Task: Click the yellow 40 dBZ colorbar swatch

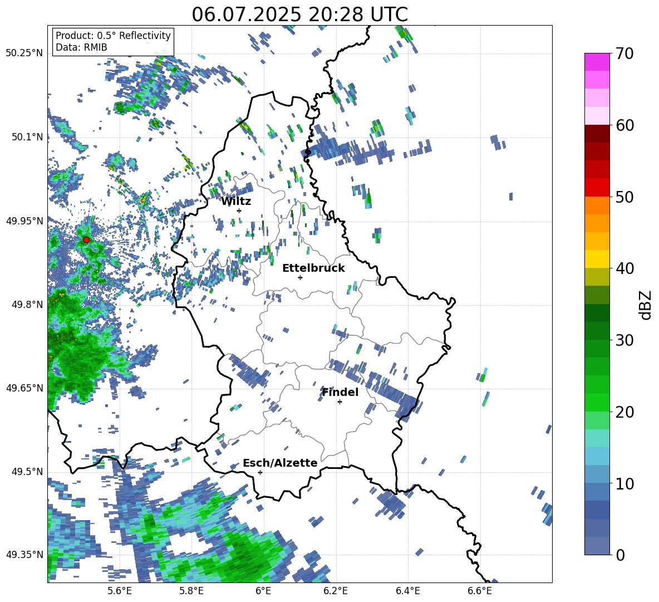Action: coord(597,259)
